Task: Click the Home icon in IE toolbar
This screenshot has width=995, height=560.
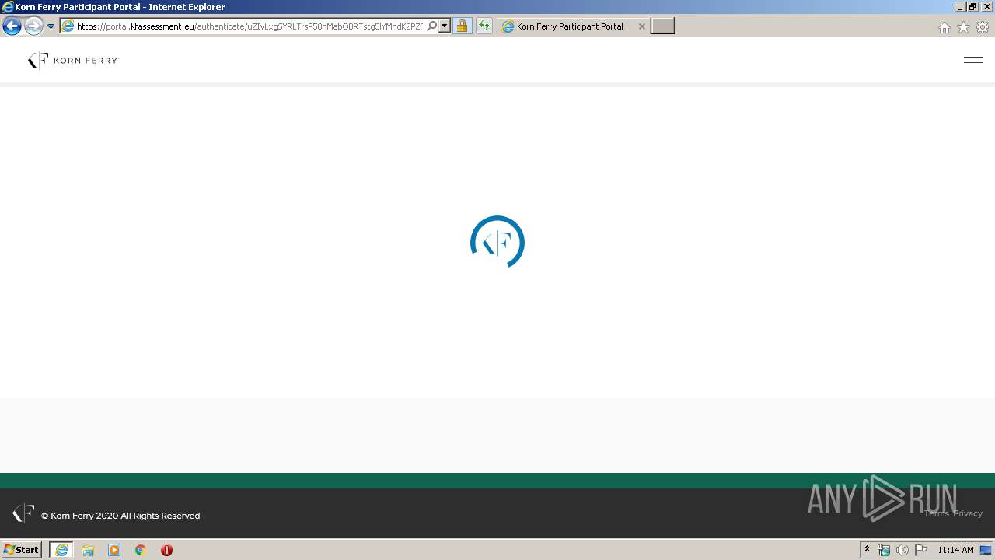Action: point(944,27)
